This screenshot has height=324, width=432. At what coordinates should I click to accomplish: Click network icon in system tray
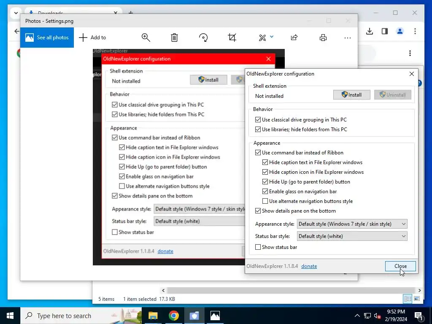click(367, 316)
